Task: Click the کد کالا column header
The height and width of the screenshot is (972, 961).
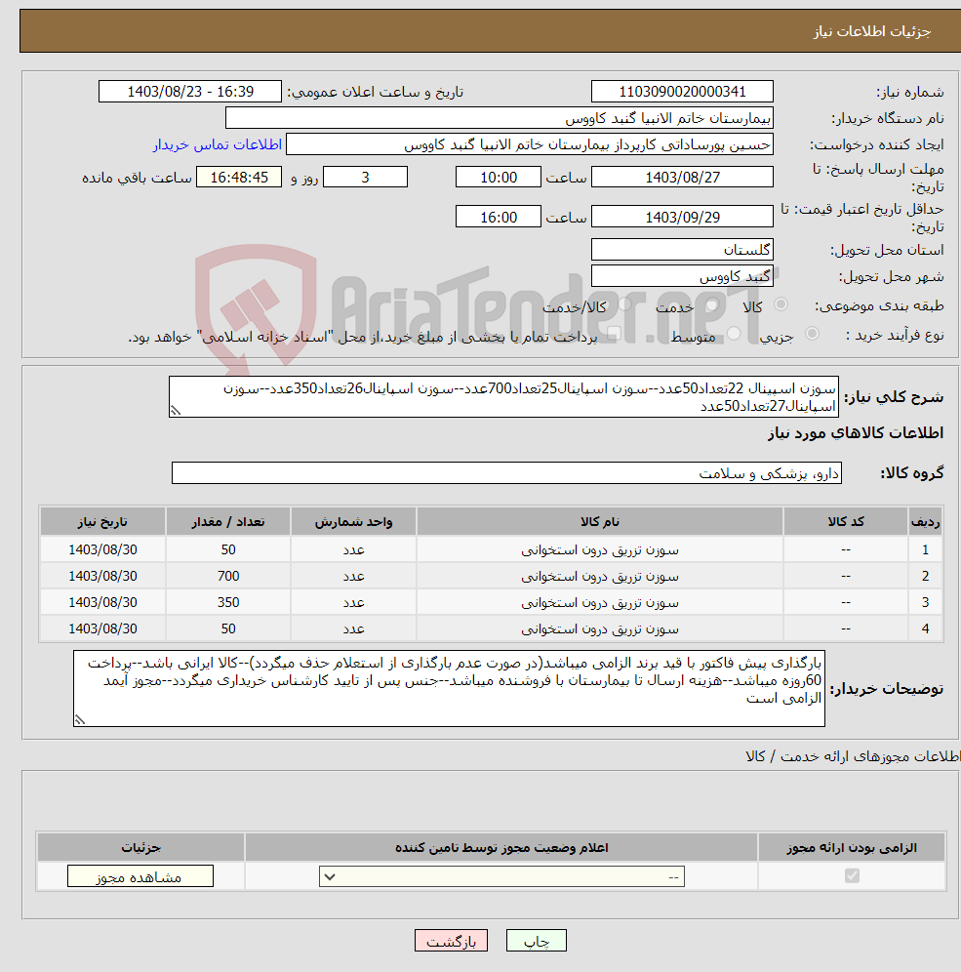Action: 846,521
